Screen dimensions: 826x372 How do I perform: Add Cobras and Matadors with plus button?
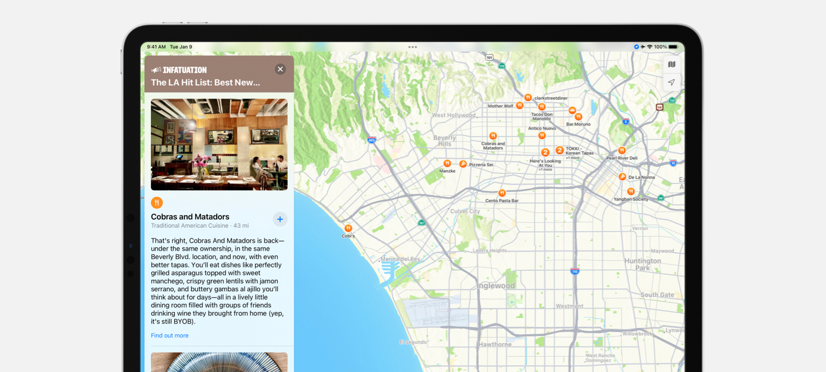(280, 219)
